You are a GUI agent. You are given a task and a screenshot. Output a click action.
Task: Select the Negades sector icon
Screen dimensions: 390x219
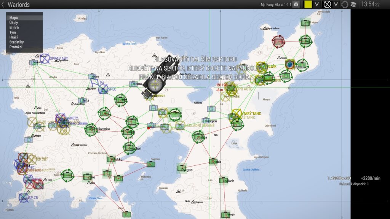[37, 126]
